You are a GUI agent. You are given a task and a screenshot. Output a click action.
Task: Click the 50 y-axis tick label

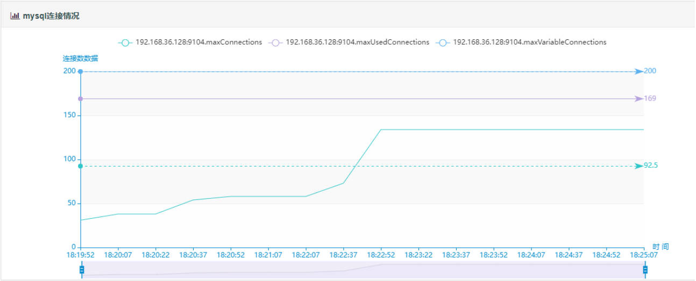[71, 203]
